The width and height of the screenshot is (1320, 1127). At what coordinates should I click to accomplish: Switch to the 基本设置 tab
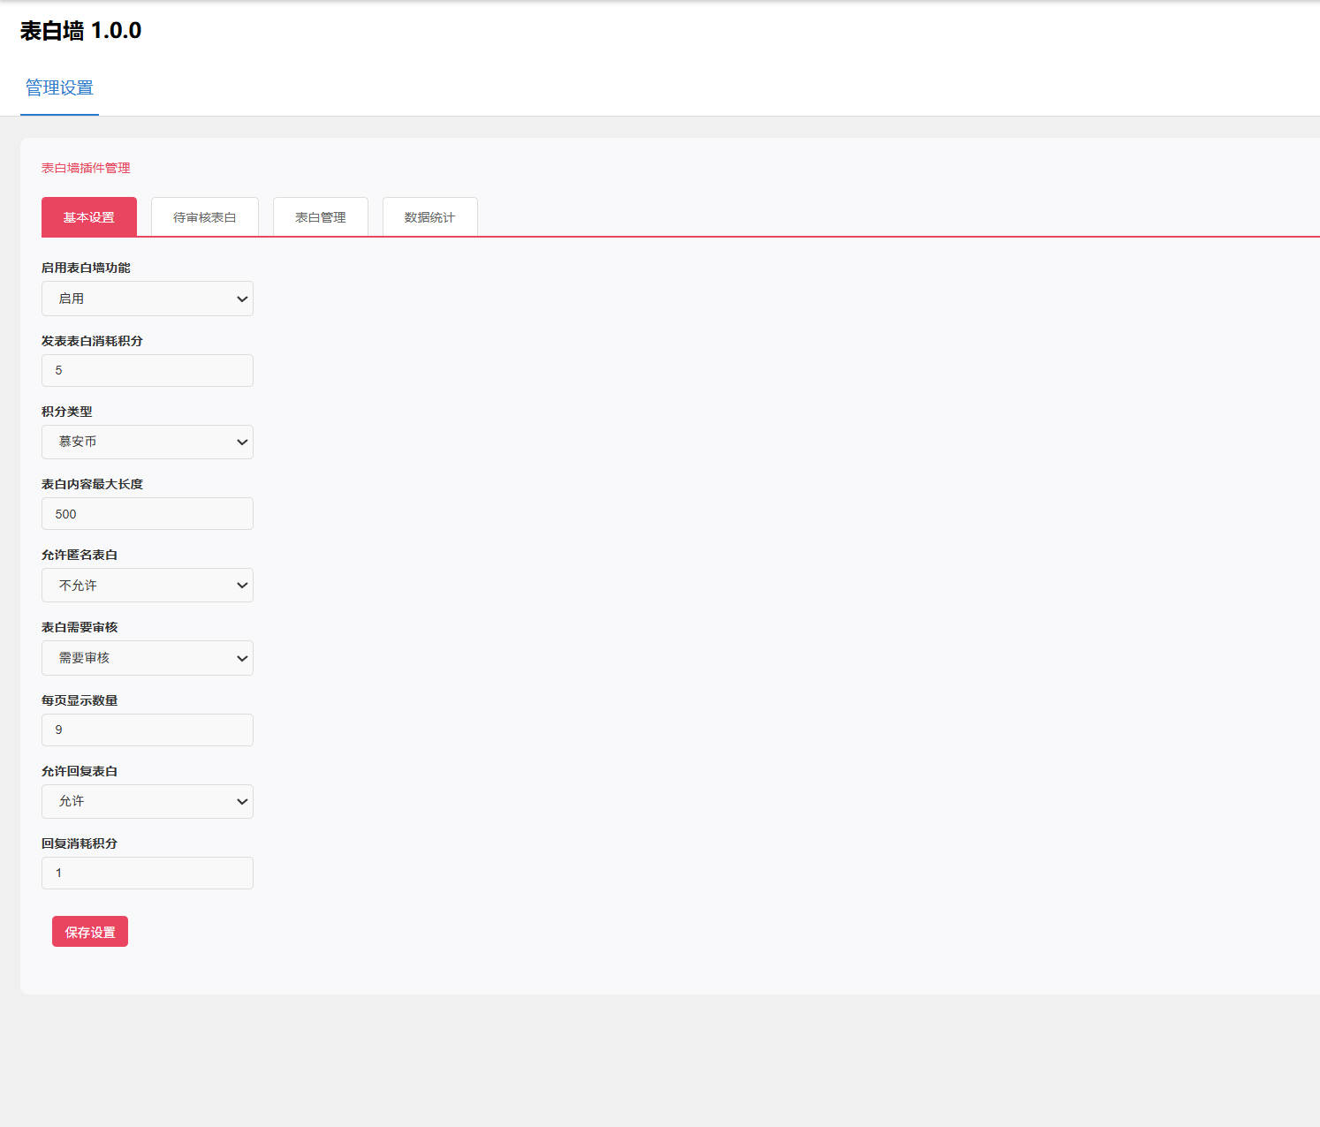89,217
